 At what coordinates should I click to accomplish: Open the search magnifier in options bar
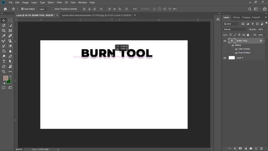(250, 9)
